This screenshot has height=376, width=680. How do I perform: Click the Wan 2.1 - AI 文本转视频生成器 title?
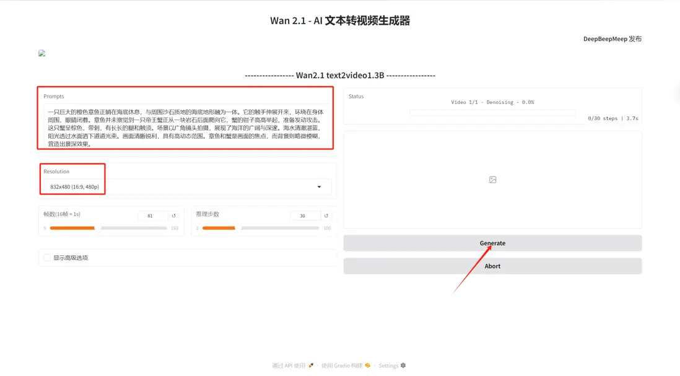[340, 20]
